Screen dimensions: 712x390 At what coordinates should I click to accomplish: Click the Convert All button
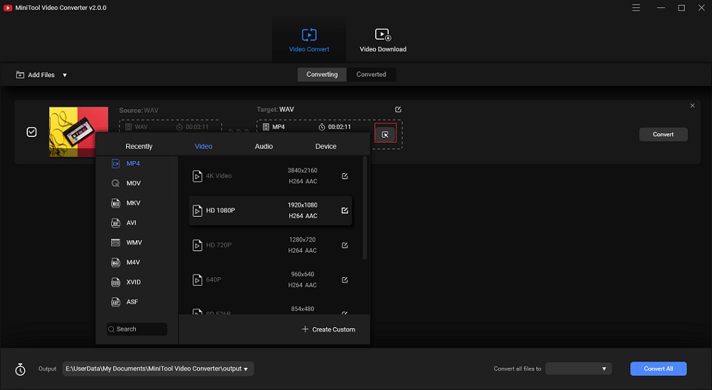tap(659, 369)
